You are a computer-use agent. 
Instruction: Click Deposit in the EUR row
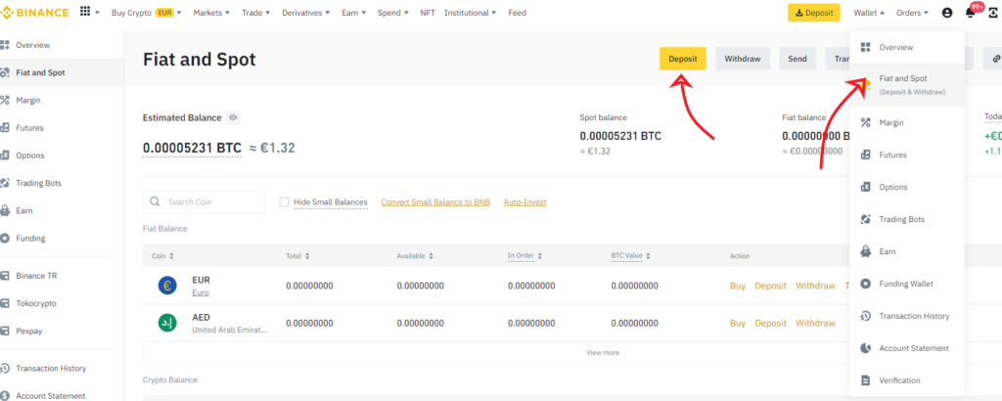pyautogui.click(x=770, y=286)
